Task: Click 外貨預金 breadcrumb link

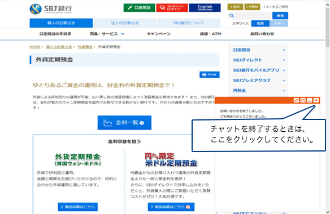Action: 85,47
